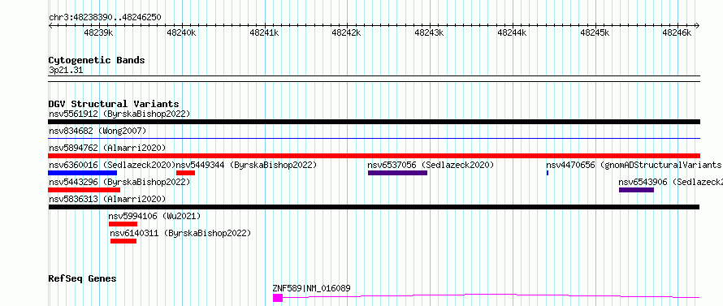Click the black nsv5836313 variant bar
The width and height of the screenshot is (723, 306).
tap(374, 207)
